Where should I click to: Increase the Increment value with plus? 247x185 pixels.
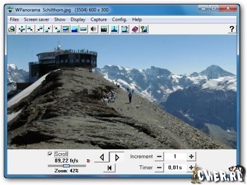(x=191, y=156)
